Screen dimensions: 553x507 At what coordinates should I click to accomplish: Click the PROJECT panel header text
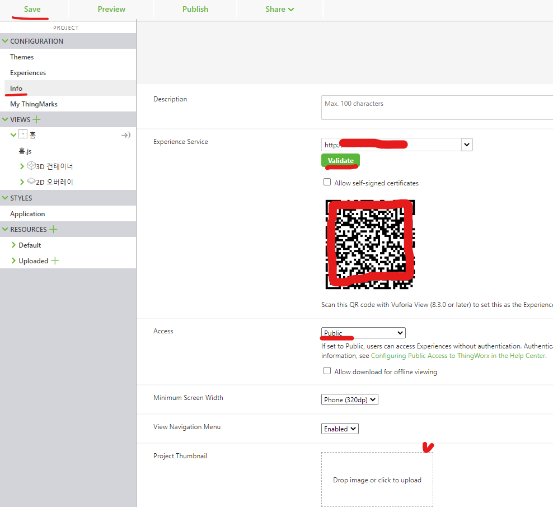(x=66, y=27)
